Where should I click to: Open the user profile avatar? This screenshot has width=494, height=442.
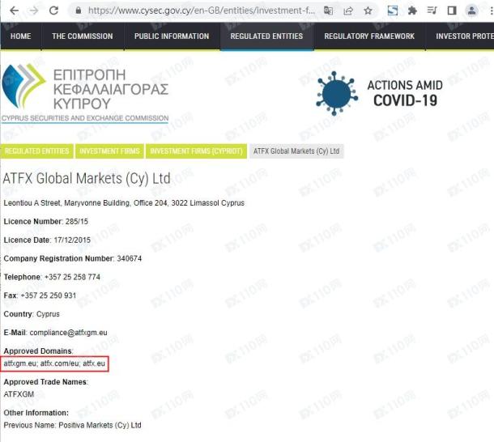click(x=471, y=11)
